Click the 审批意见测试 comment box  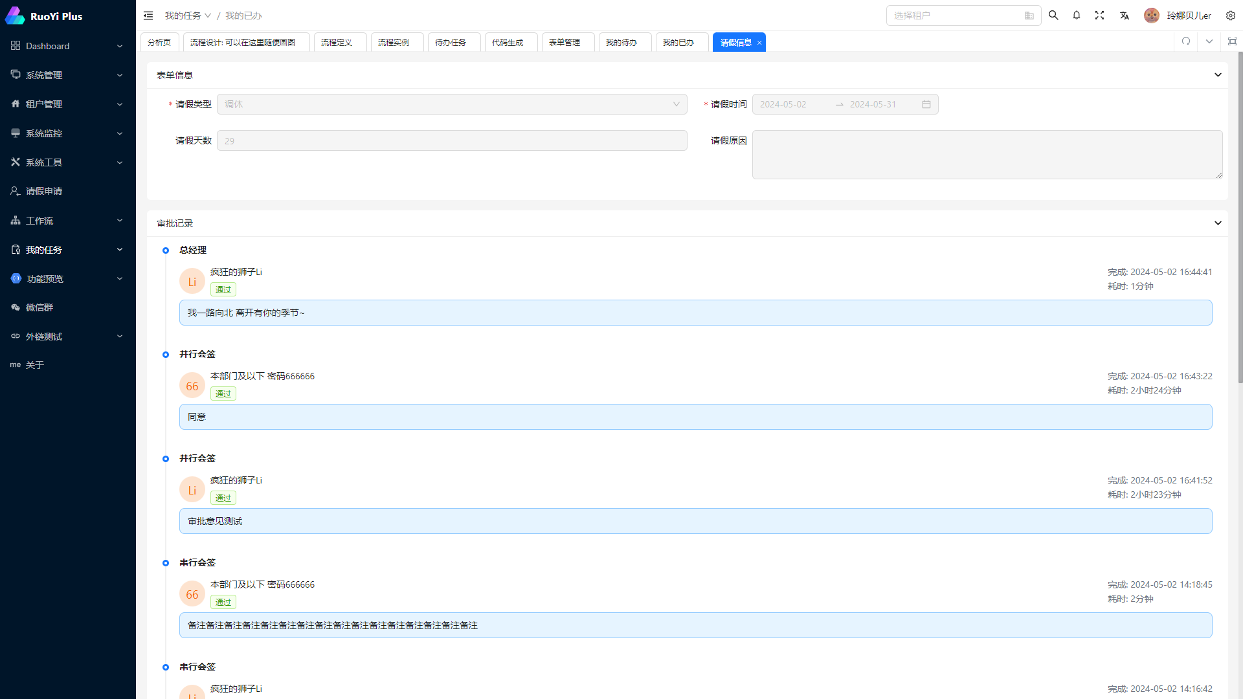click(695, 521)
